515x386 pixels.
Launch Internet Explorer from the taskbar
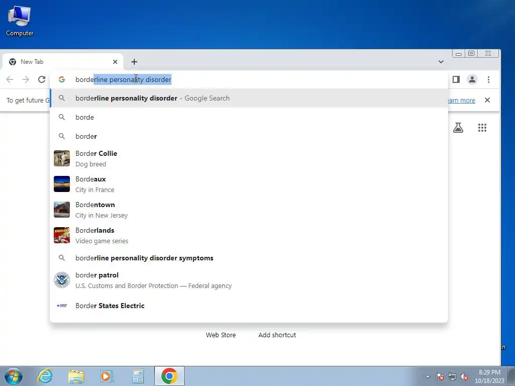click(x=45, y=376)
